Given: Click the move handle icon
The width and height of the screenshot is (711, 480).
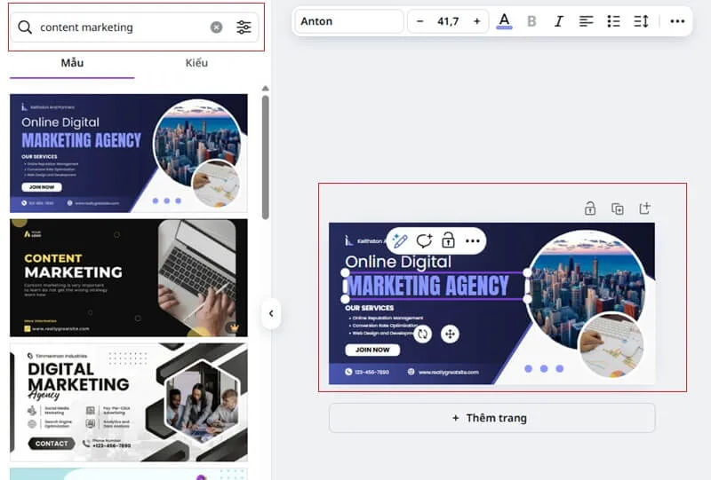Looking at the screenshot, I should coord(450,334).
